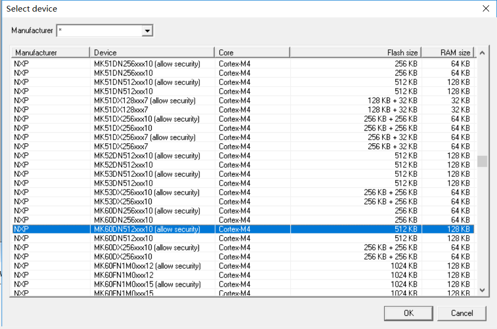The image size is (497, 329).
Task: Select the MK60DN512xxx10 device row
Action: coord(243,238)
